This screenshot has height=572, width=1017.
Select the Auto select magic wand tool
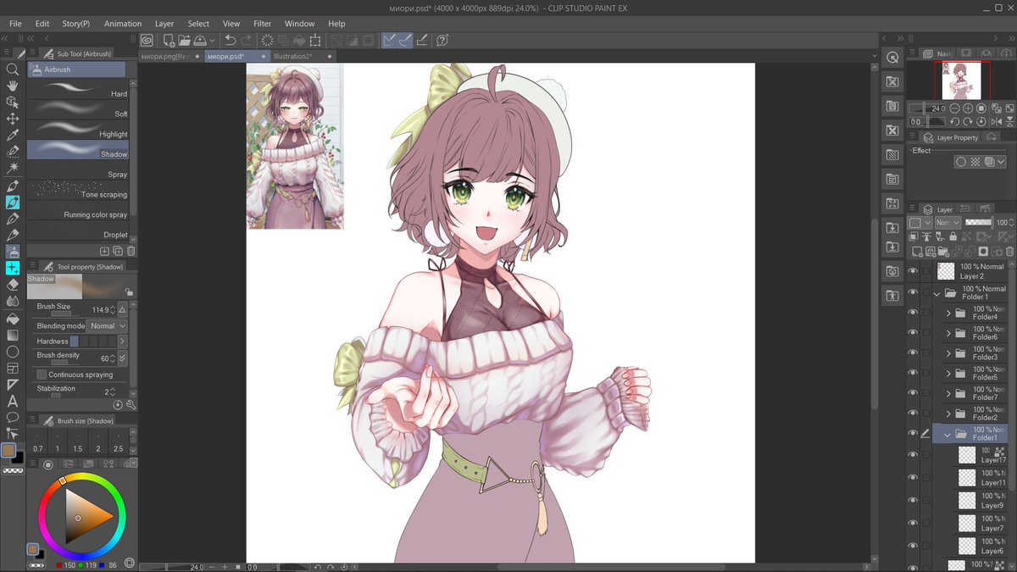13,168
